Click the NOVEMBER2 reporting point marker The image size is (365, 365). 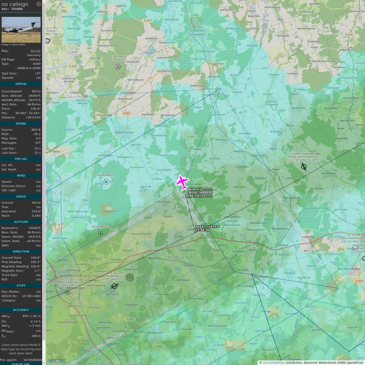click(x=101, y=233)
